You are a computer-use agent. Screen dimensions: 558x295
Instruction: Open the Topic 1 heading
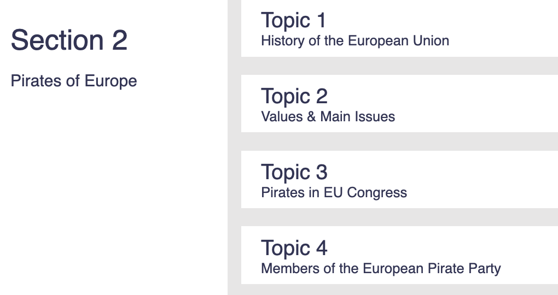click(294, 21)
